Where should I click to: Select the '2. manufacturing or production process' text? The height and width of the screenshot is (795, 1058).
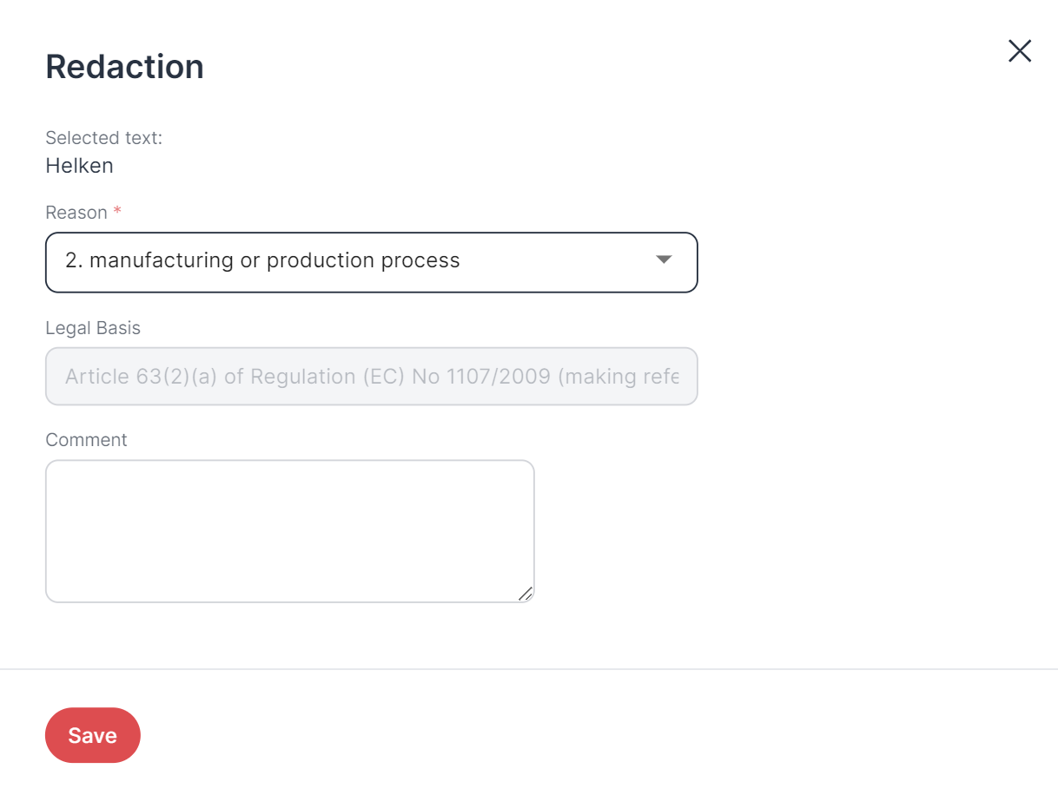(262, 260)
